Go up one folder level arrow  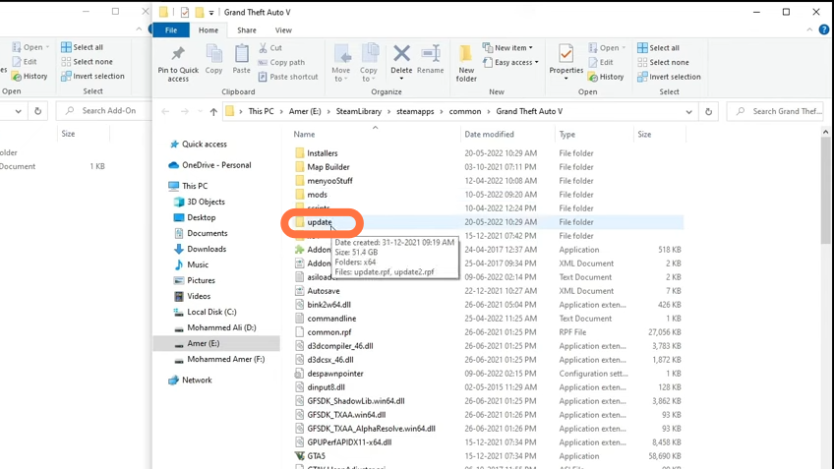[x=213, y=112]
